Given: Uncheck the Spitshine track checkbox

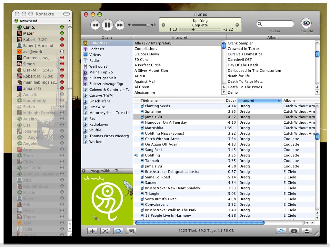Looking at the screenshot, I should coord(142,111).
